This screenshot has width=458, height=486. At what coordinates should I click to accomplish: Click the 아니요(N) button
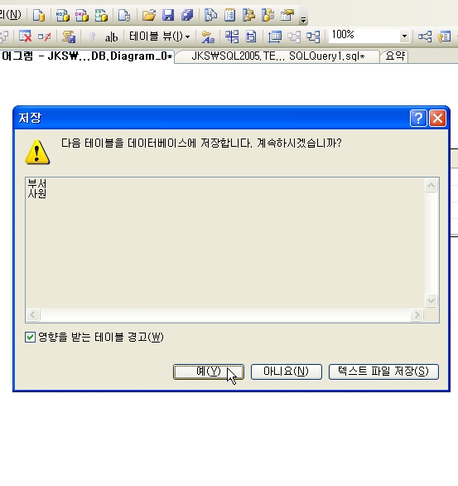287,372
